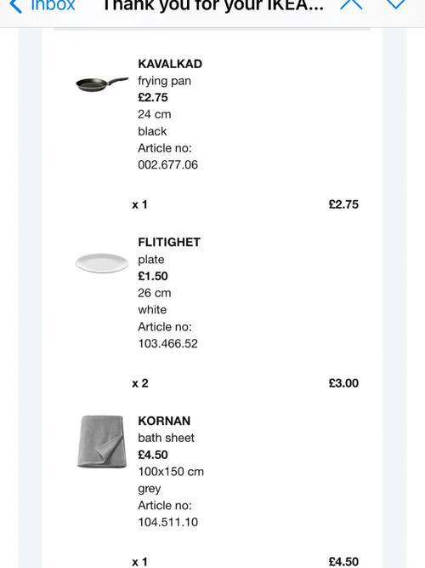Go to previous message using up arrow
This screenshot has height=568, width=425.
(x=351, y=4)
